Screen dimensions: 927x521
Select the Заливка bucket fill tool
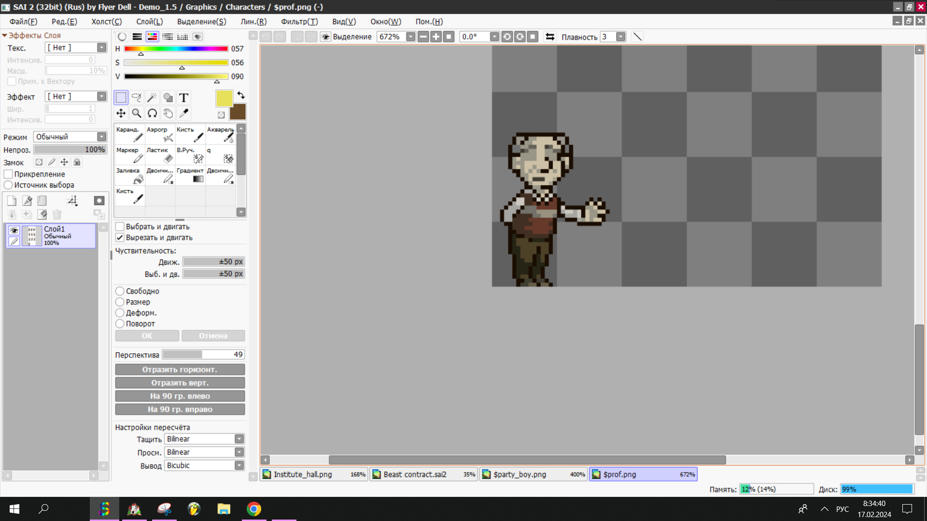coord(129,175)
